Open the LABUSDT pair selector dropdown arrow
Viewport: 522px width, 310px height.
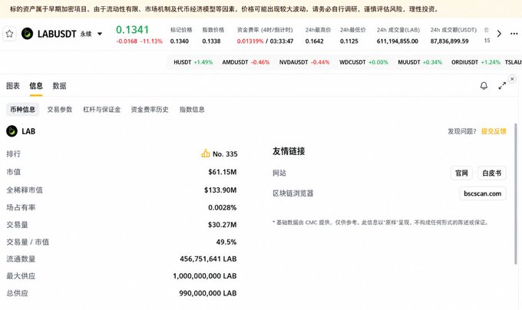[100, 34]
